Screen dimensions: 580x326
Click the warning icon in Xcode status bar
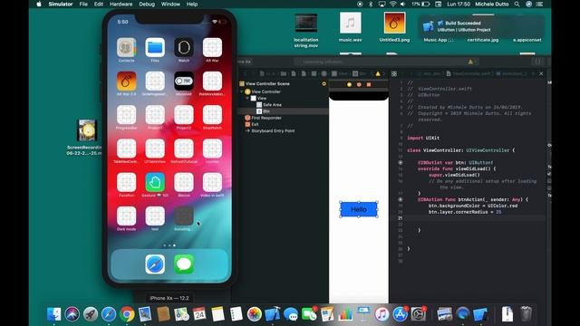[x=470, y=62]
